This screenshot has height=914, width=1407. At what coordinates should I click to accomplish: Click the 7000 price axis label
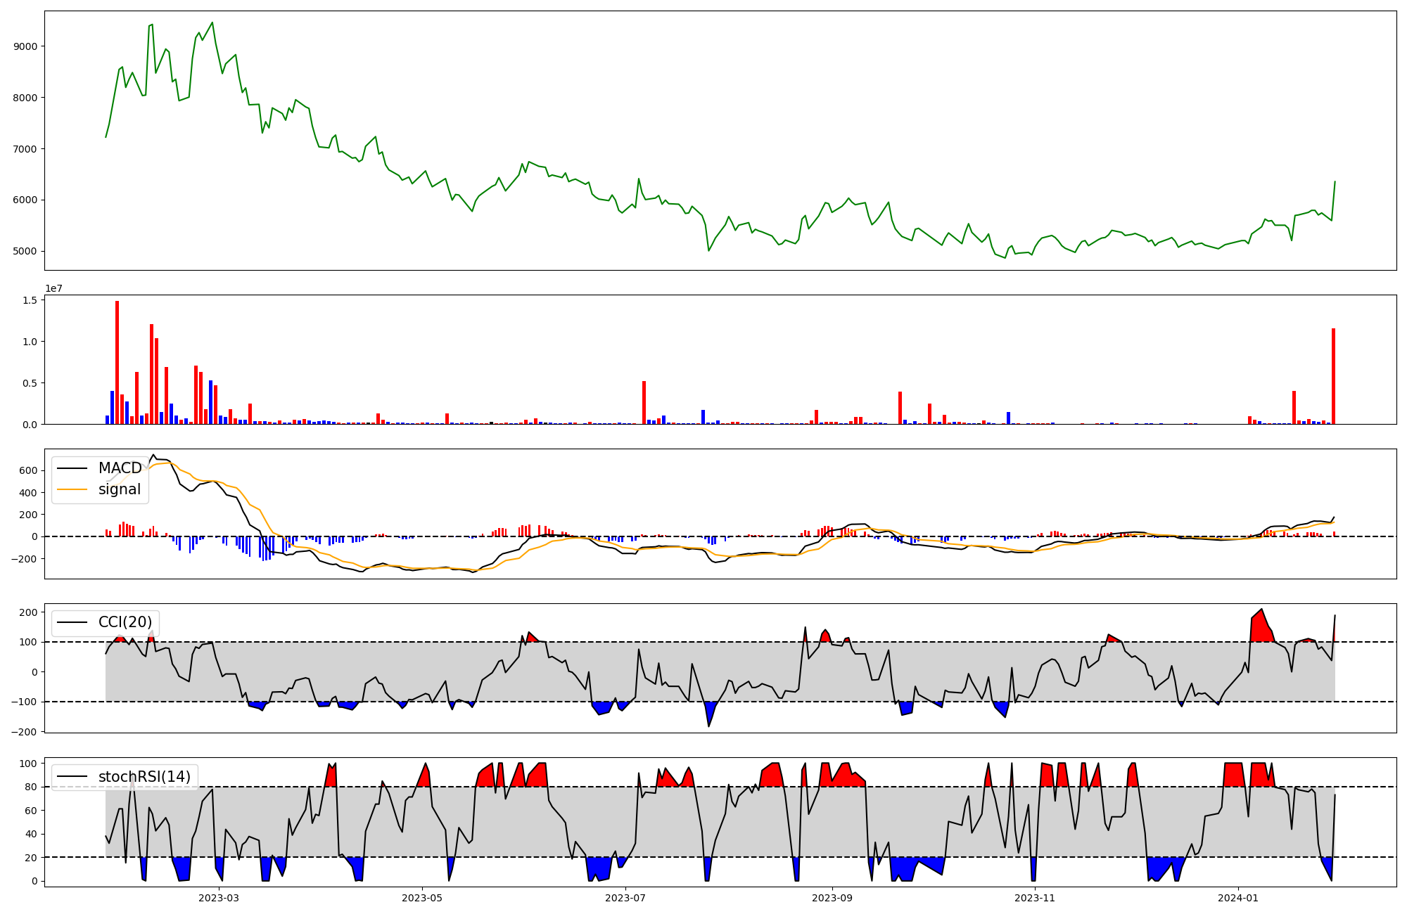27,149
